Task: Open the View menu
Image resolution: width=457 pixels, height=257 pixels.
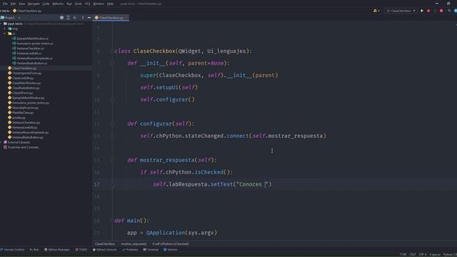Action: point(22,4)
